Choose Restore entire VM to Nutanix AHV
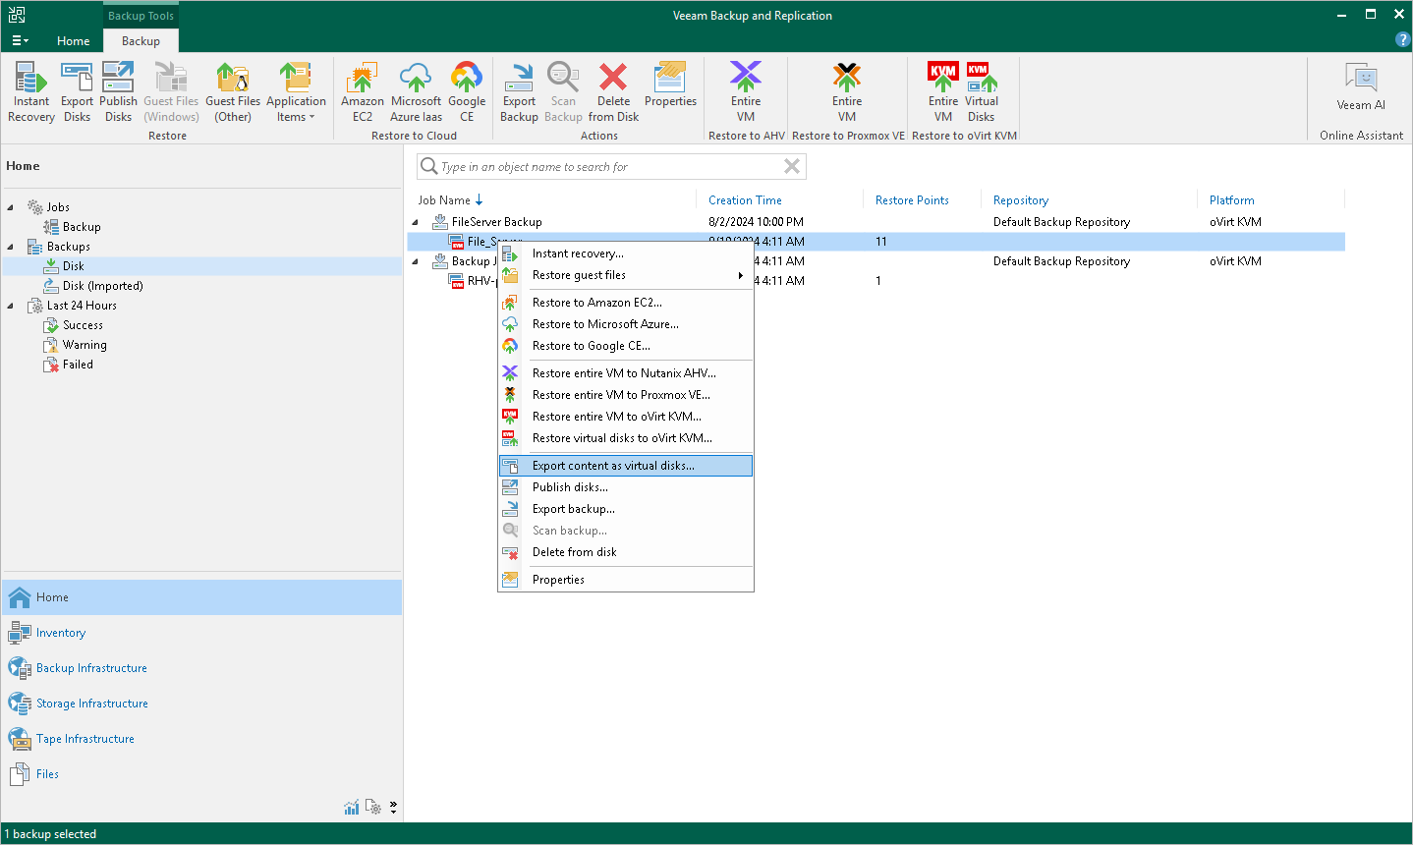 tap(626, 373)
